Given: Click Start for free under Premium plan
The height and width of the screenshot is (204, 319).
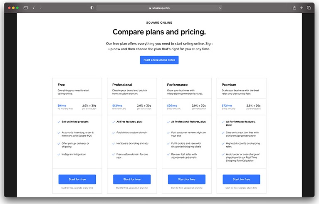Looking at the screenshot, I should 241,179.
